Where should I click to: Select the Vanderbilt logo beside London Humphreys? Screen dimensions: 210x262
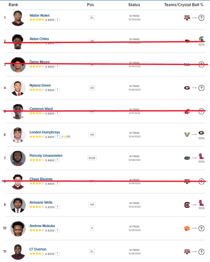click(x=187, y=134)
